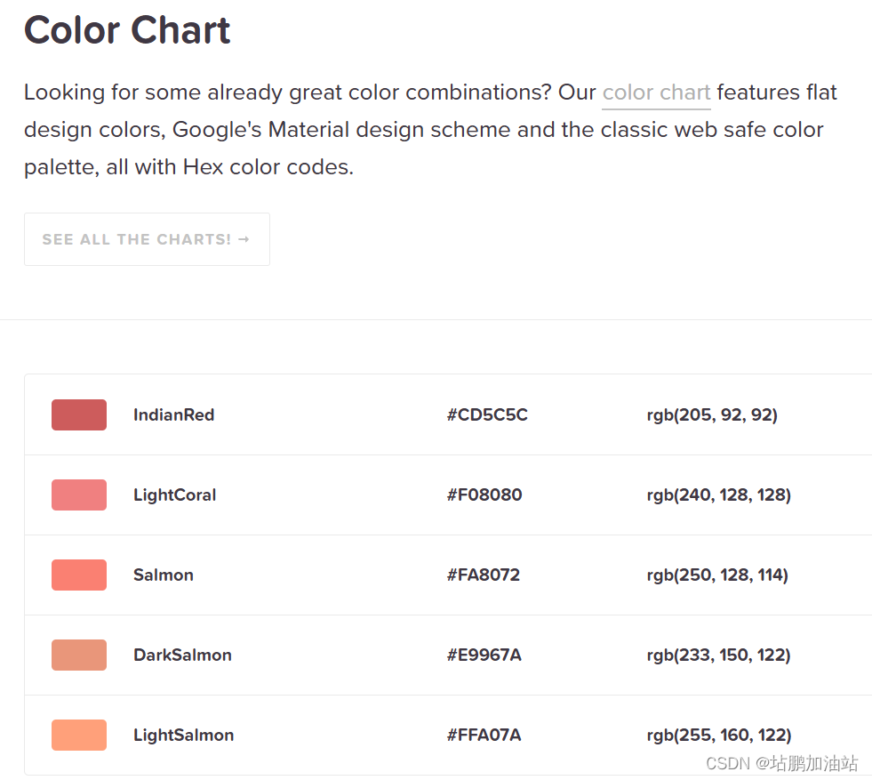Choose the DarkSalmon color swatch

pyautogui.click(x=79, y=655)
